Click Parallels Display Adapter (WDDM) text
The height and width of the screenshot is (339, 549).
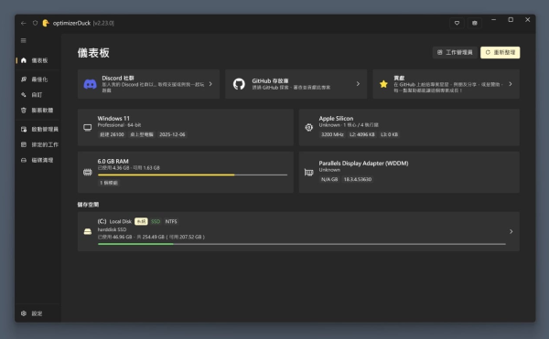pyautogui.click(x=363, y=164)
